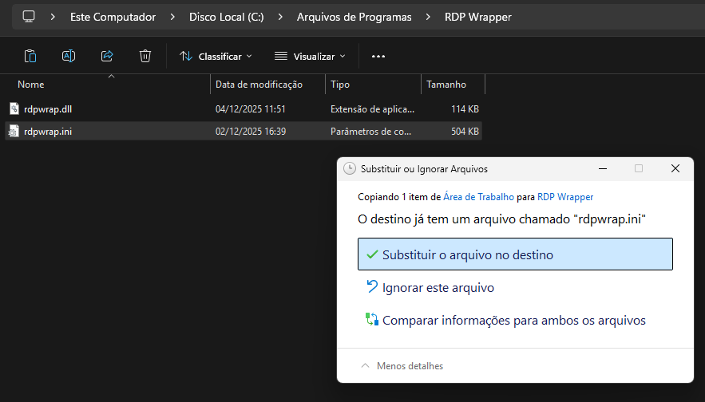Click the rdpwrap.ini file icon
705x402 pixels.
pos(14,132)
